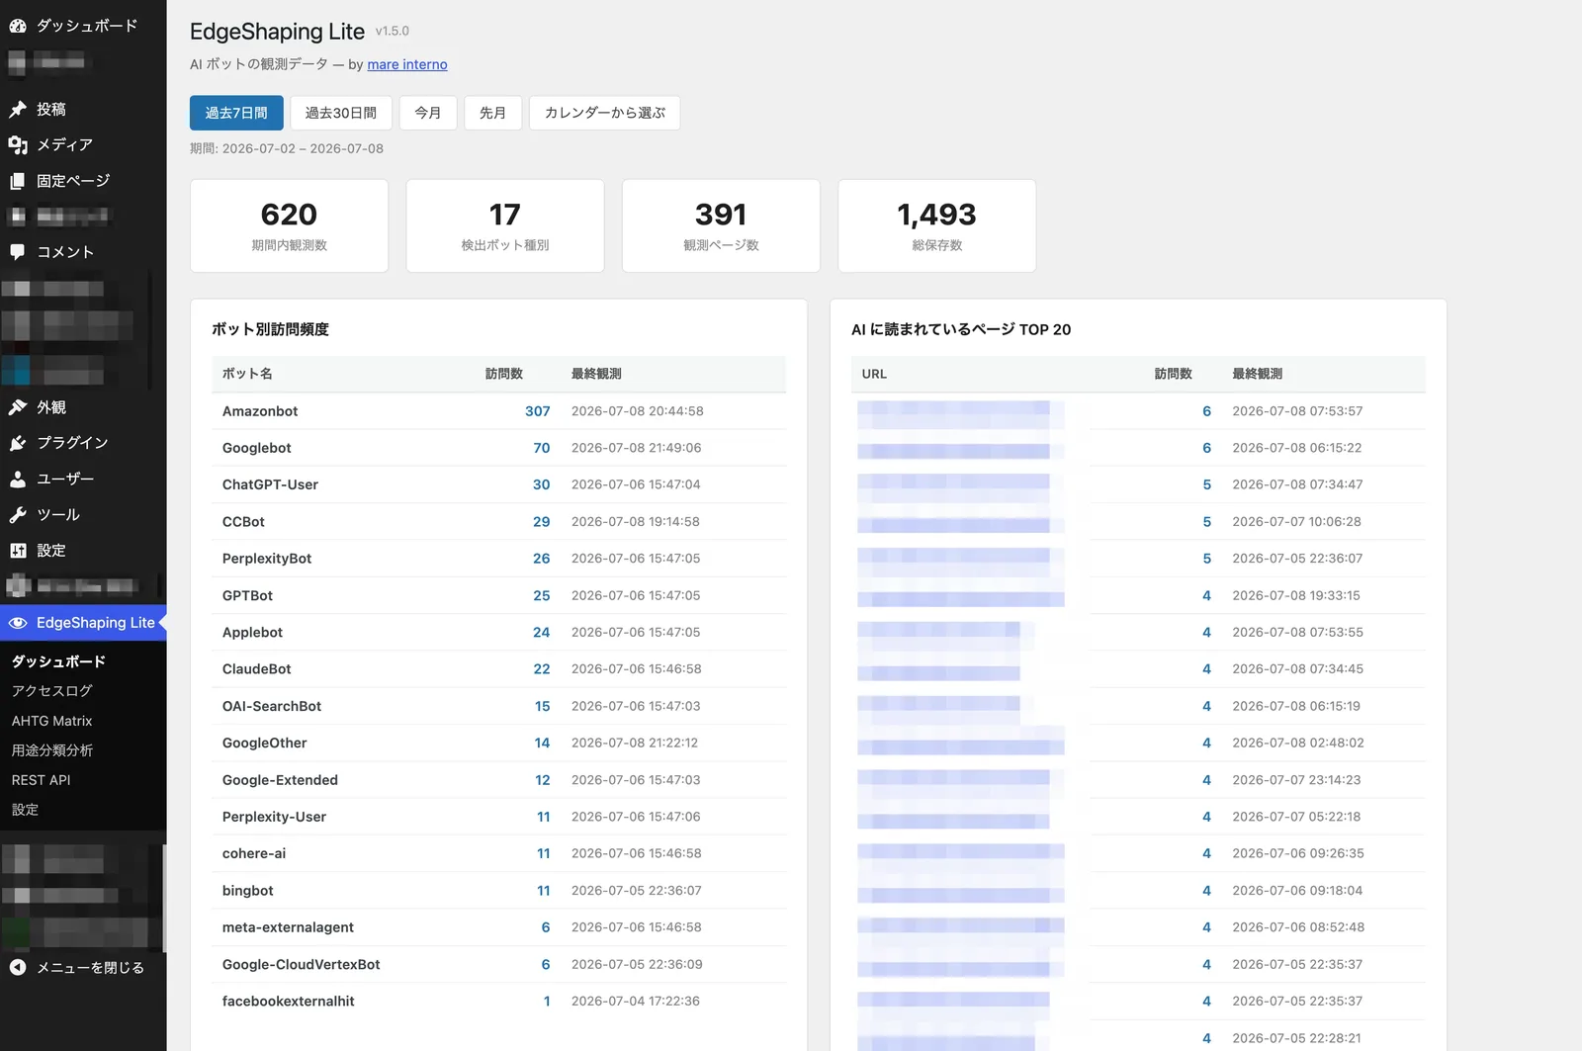Click the ボット名 column header

coord(247,374)
